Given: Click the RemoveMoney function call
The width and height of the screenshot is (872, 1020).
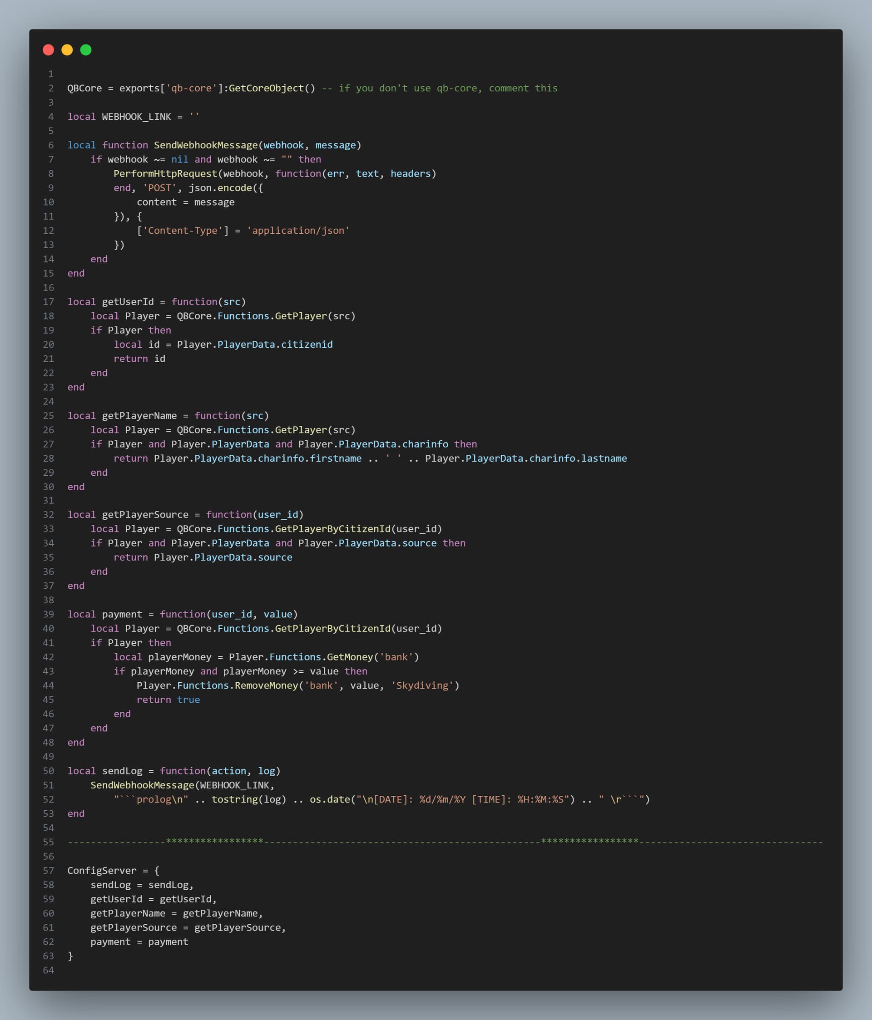Looking at the screenshot, I should pos(266,685).
